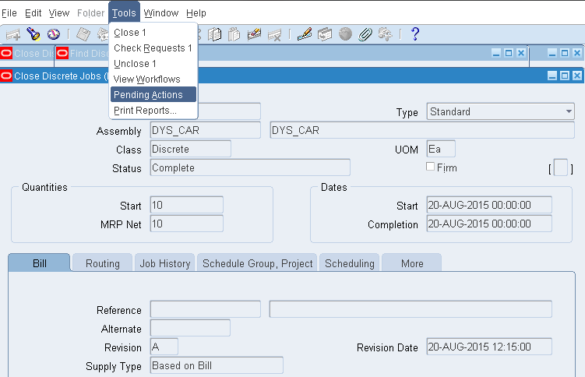Viewport: 585px width, 377px height.
Task: Click the Revision field showing A
Action: 164,347
